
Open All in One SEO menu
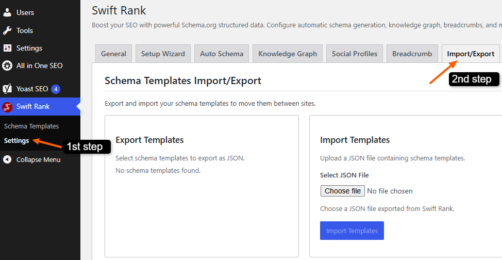click(x=40, y=66)
